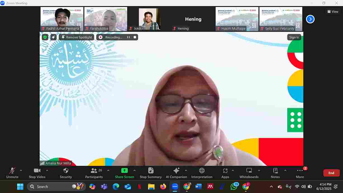Unmute your microphone
The width and height of the screenshot is (343, 193).
click(12, 173)
